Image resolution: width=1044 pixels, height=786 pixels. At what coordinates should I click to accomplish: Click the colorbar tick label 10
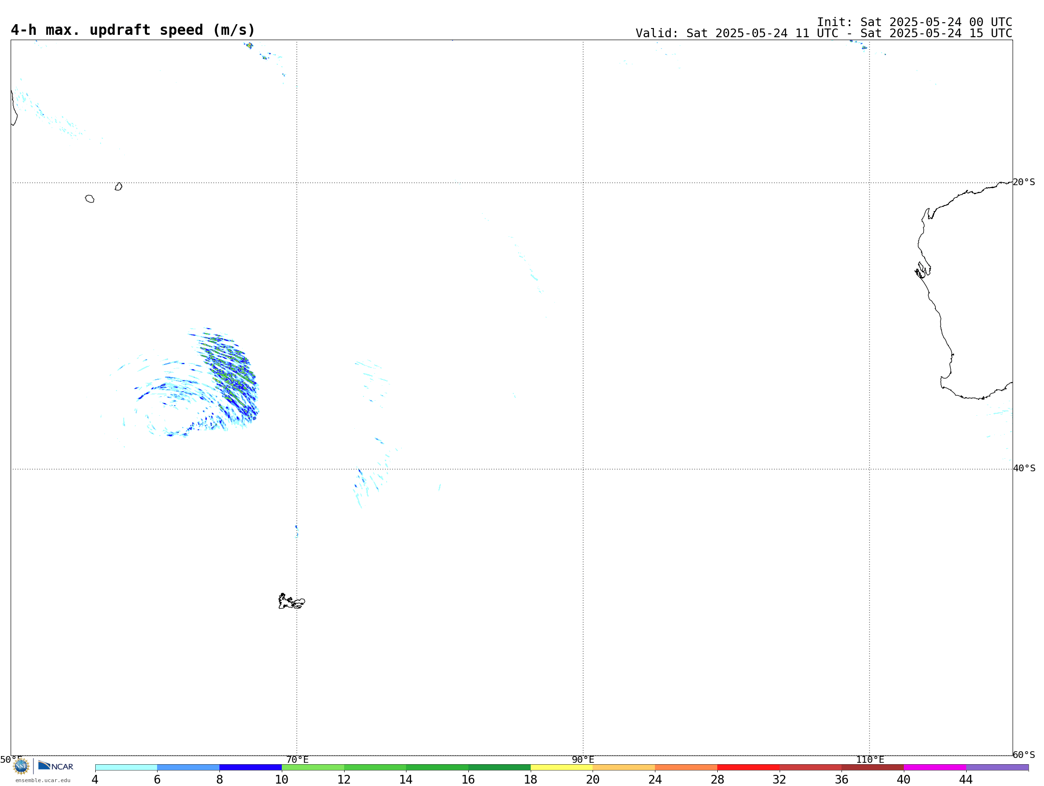[x=282, y=780]
